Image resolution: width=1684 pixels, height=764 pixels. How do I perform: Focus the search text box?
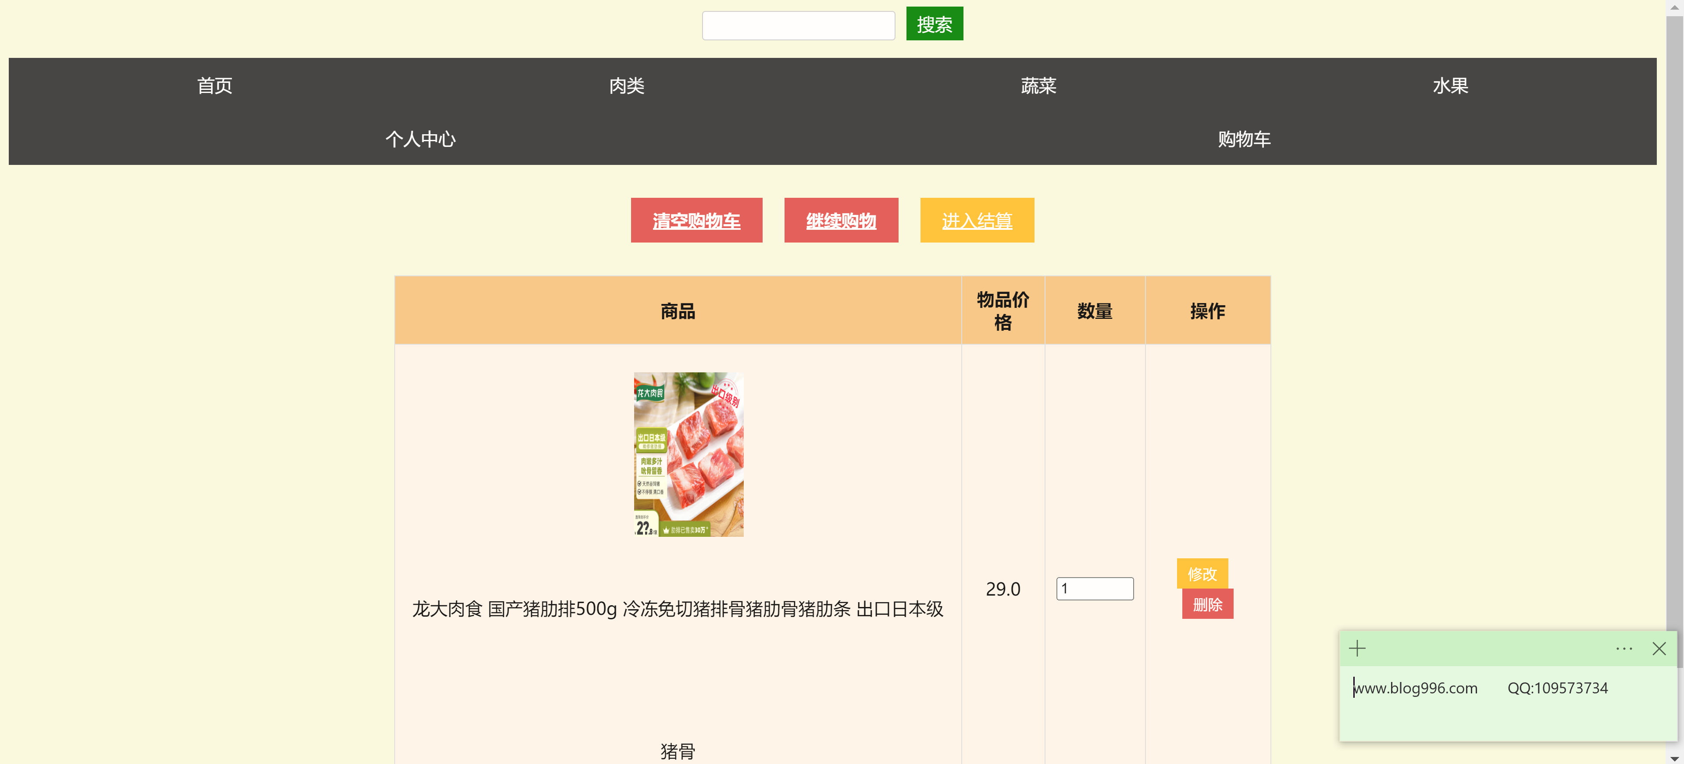click(x=798, y=25)
